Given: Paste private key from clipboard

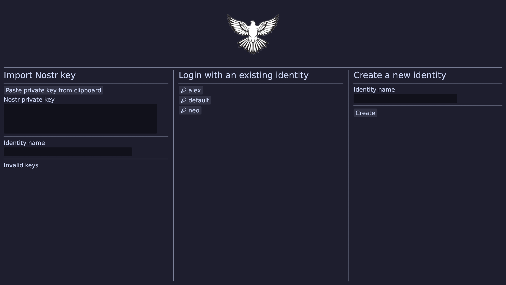Looking at the screenshot, I should pyautogui.click(x=53, y=90).
